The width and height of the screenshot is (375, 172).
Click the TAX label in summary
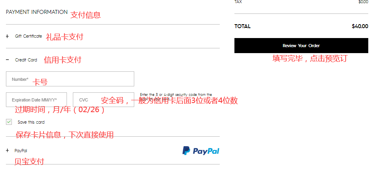238,2
